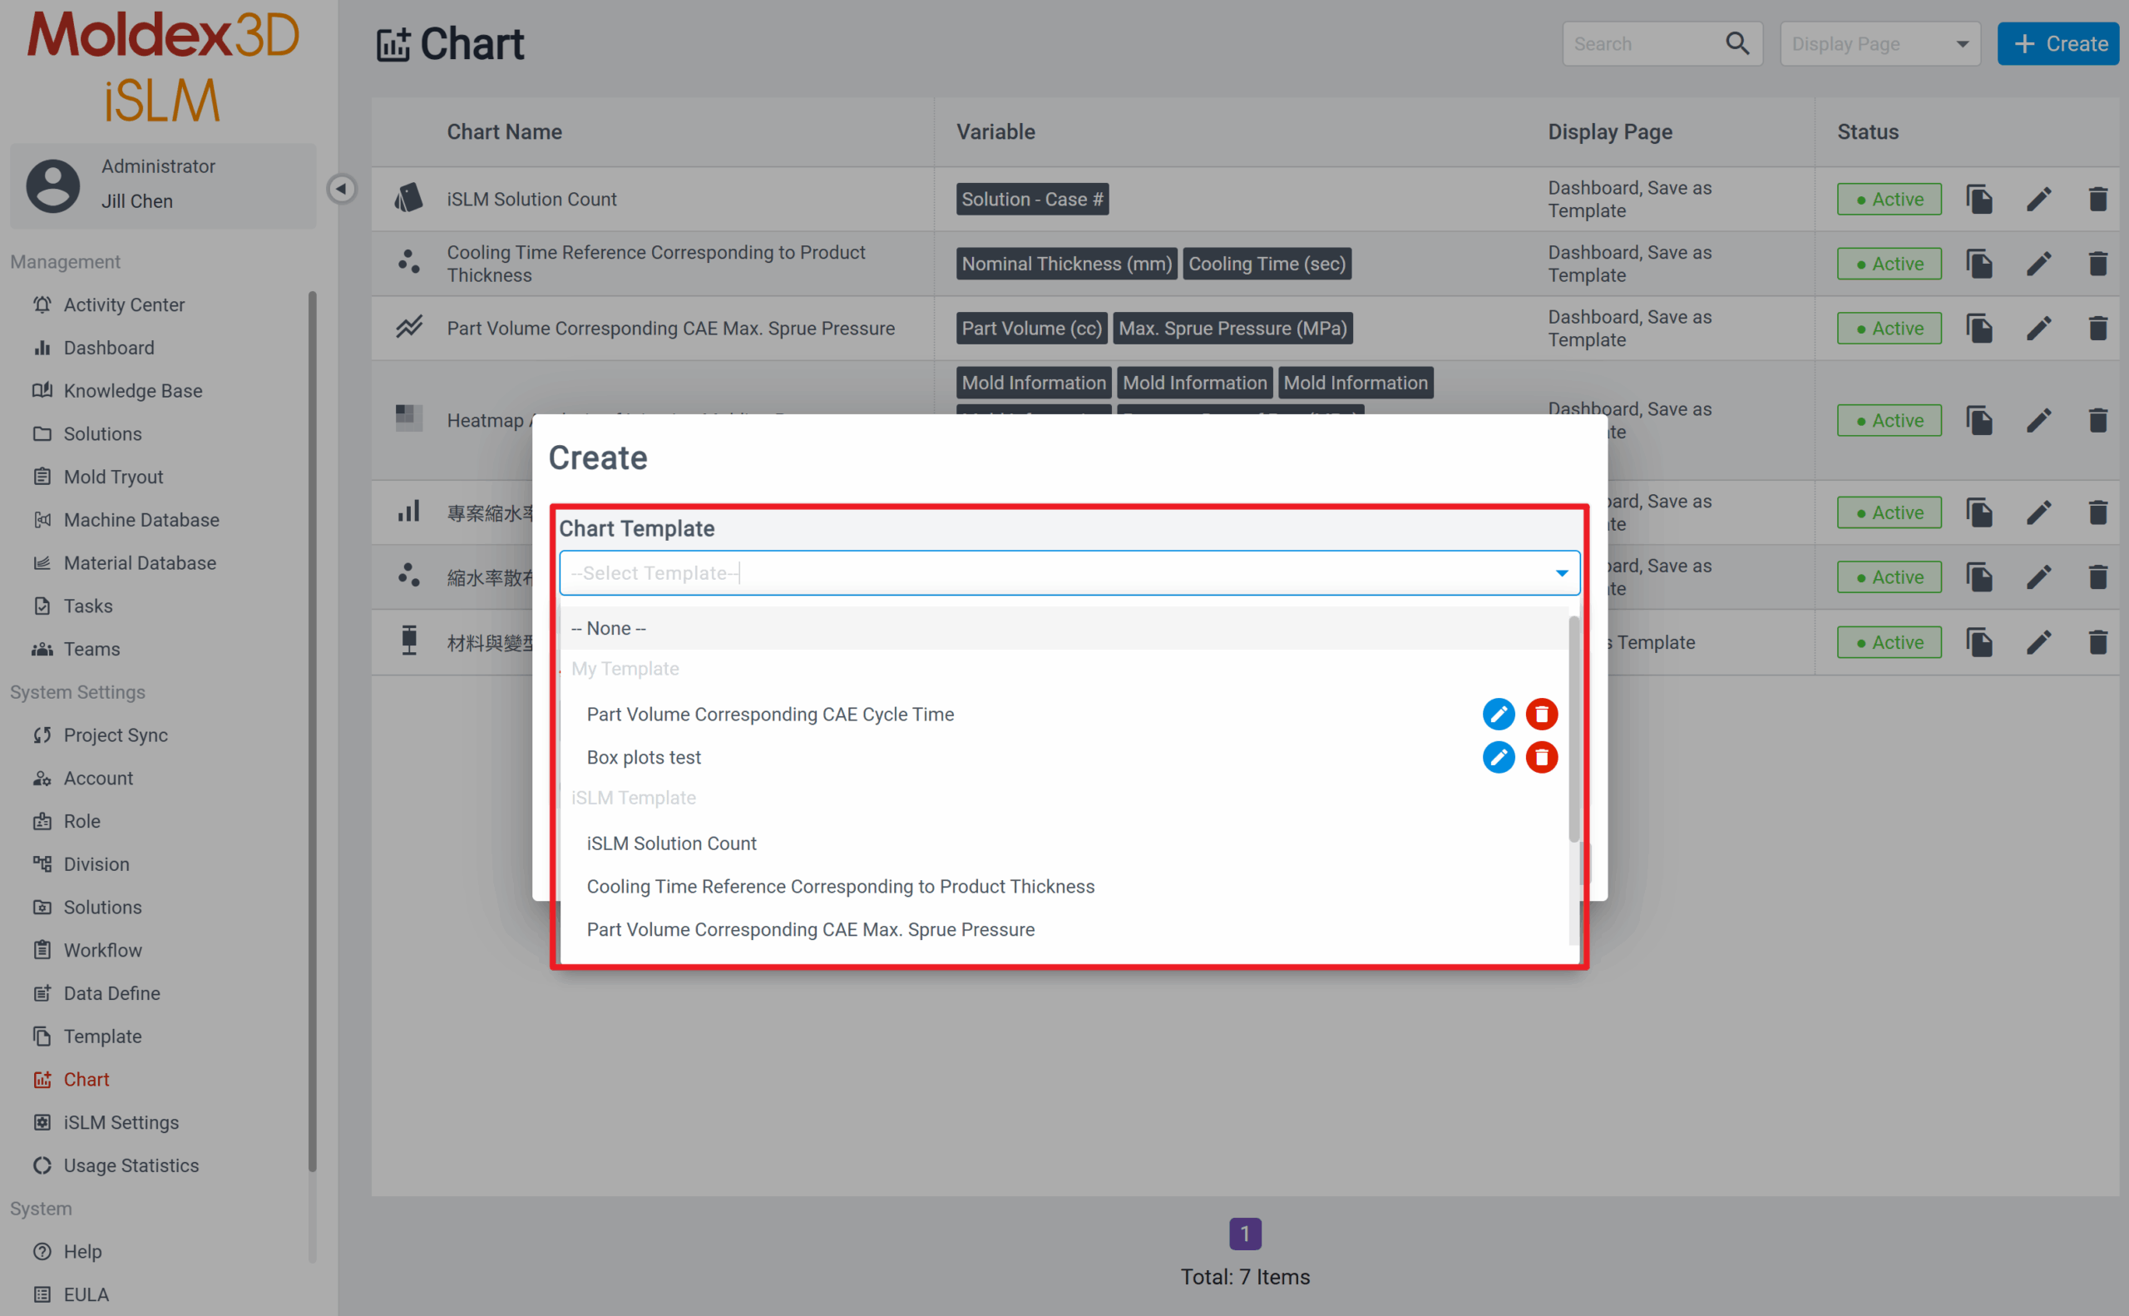
Task: Open iSLM Settings in the sidebar
Action: pyautogui.click(x=121, y=1123)
